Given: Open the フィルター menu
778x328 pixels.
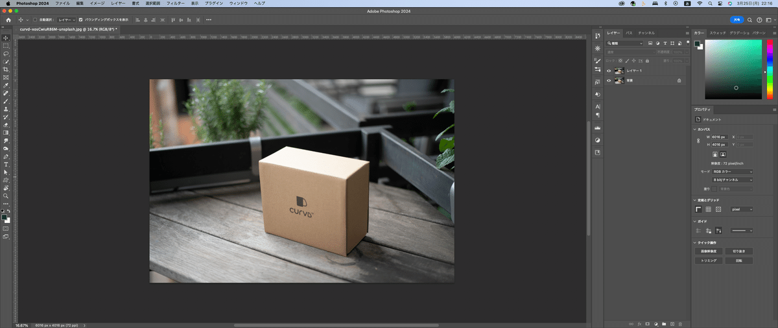Looking at the screenshot, I should coord(175,3).
